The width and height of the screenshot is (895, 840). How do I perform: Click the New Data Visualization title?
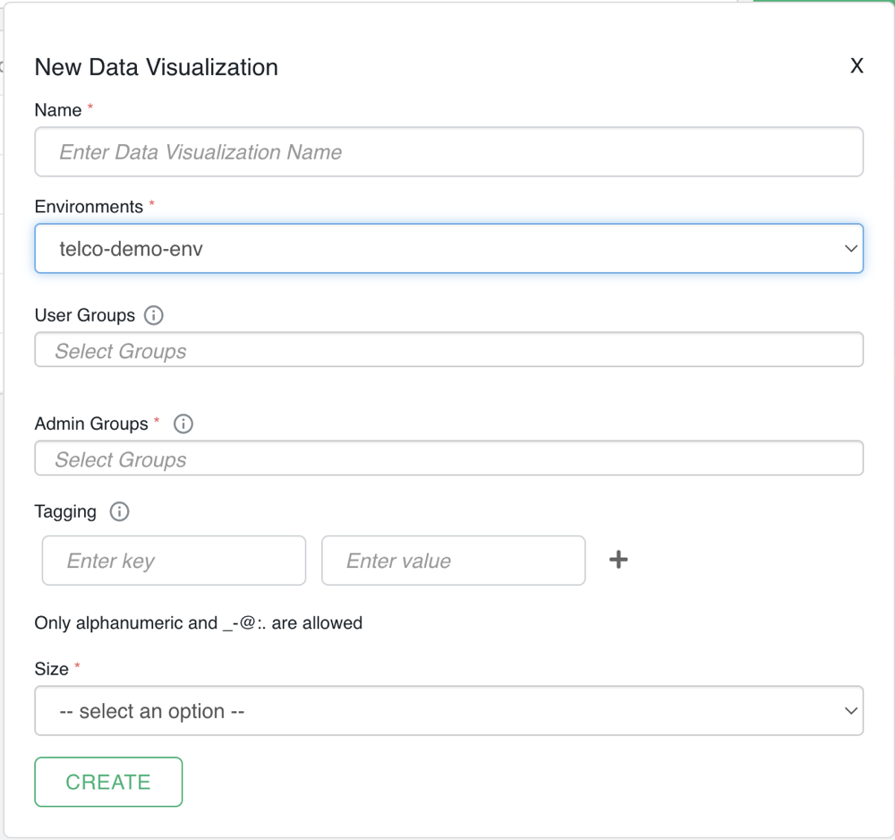pyautogui.click(x=156, y=67)
